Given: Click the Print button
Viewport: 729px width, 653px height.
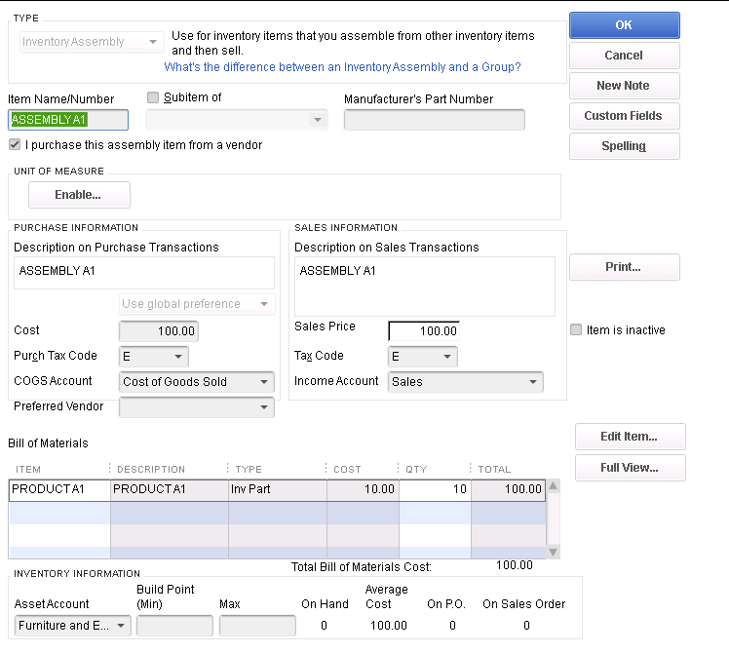Looking at the screenshot, I should point(624,267).
